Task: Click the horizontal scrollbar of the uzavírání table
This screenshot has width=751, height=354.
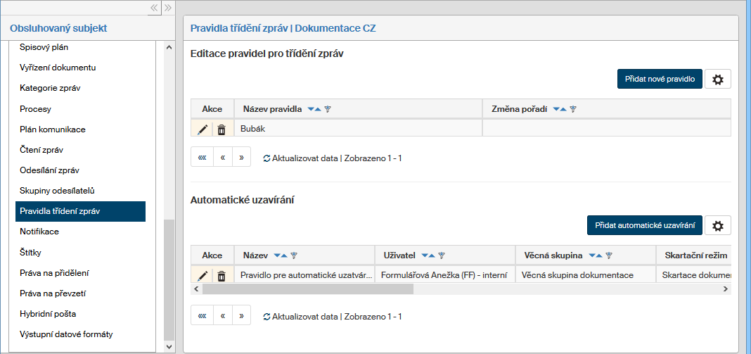Action: tap(308, 289)
